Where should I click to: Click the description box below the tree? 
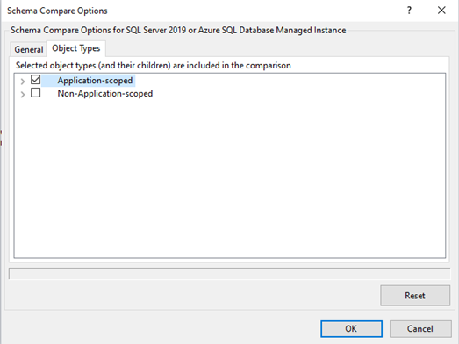click(x=230, y=274)
